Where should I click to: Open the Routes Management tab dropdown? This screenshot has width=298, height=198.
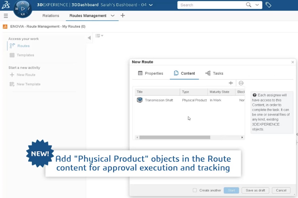click(112, 16)
